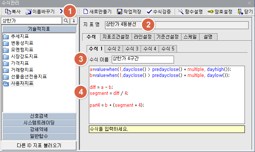Click the 'diff = a - b;' line
This screenshot has height=152, width=255.
[x=101, y=87]
